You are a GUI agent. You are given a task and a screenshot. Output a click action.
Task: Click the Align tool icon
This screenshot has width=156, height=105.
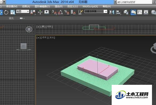118,12
